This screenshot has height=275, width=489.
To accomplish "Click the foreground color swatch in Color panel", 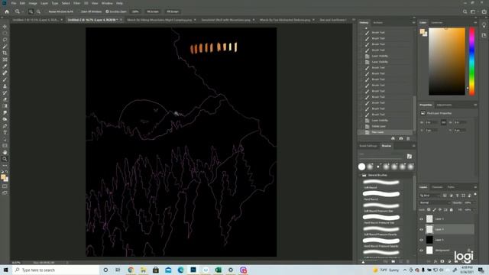I will [422, 31].
